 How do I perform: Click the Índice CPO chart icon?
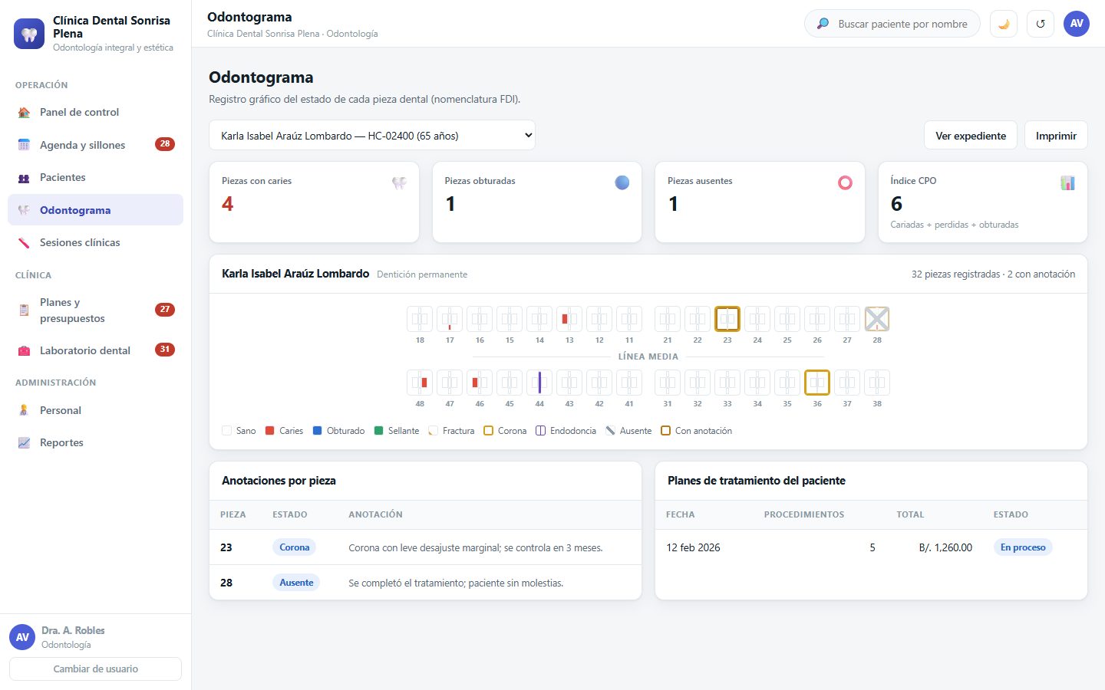click(x=1067, y=182)
